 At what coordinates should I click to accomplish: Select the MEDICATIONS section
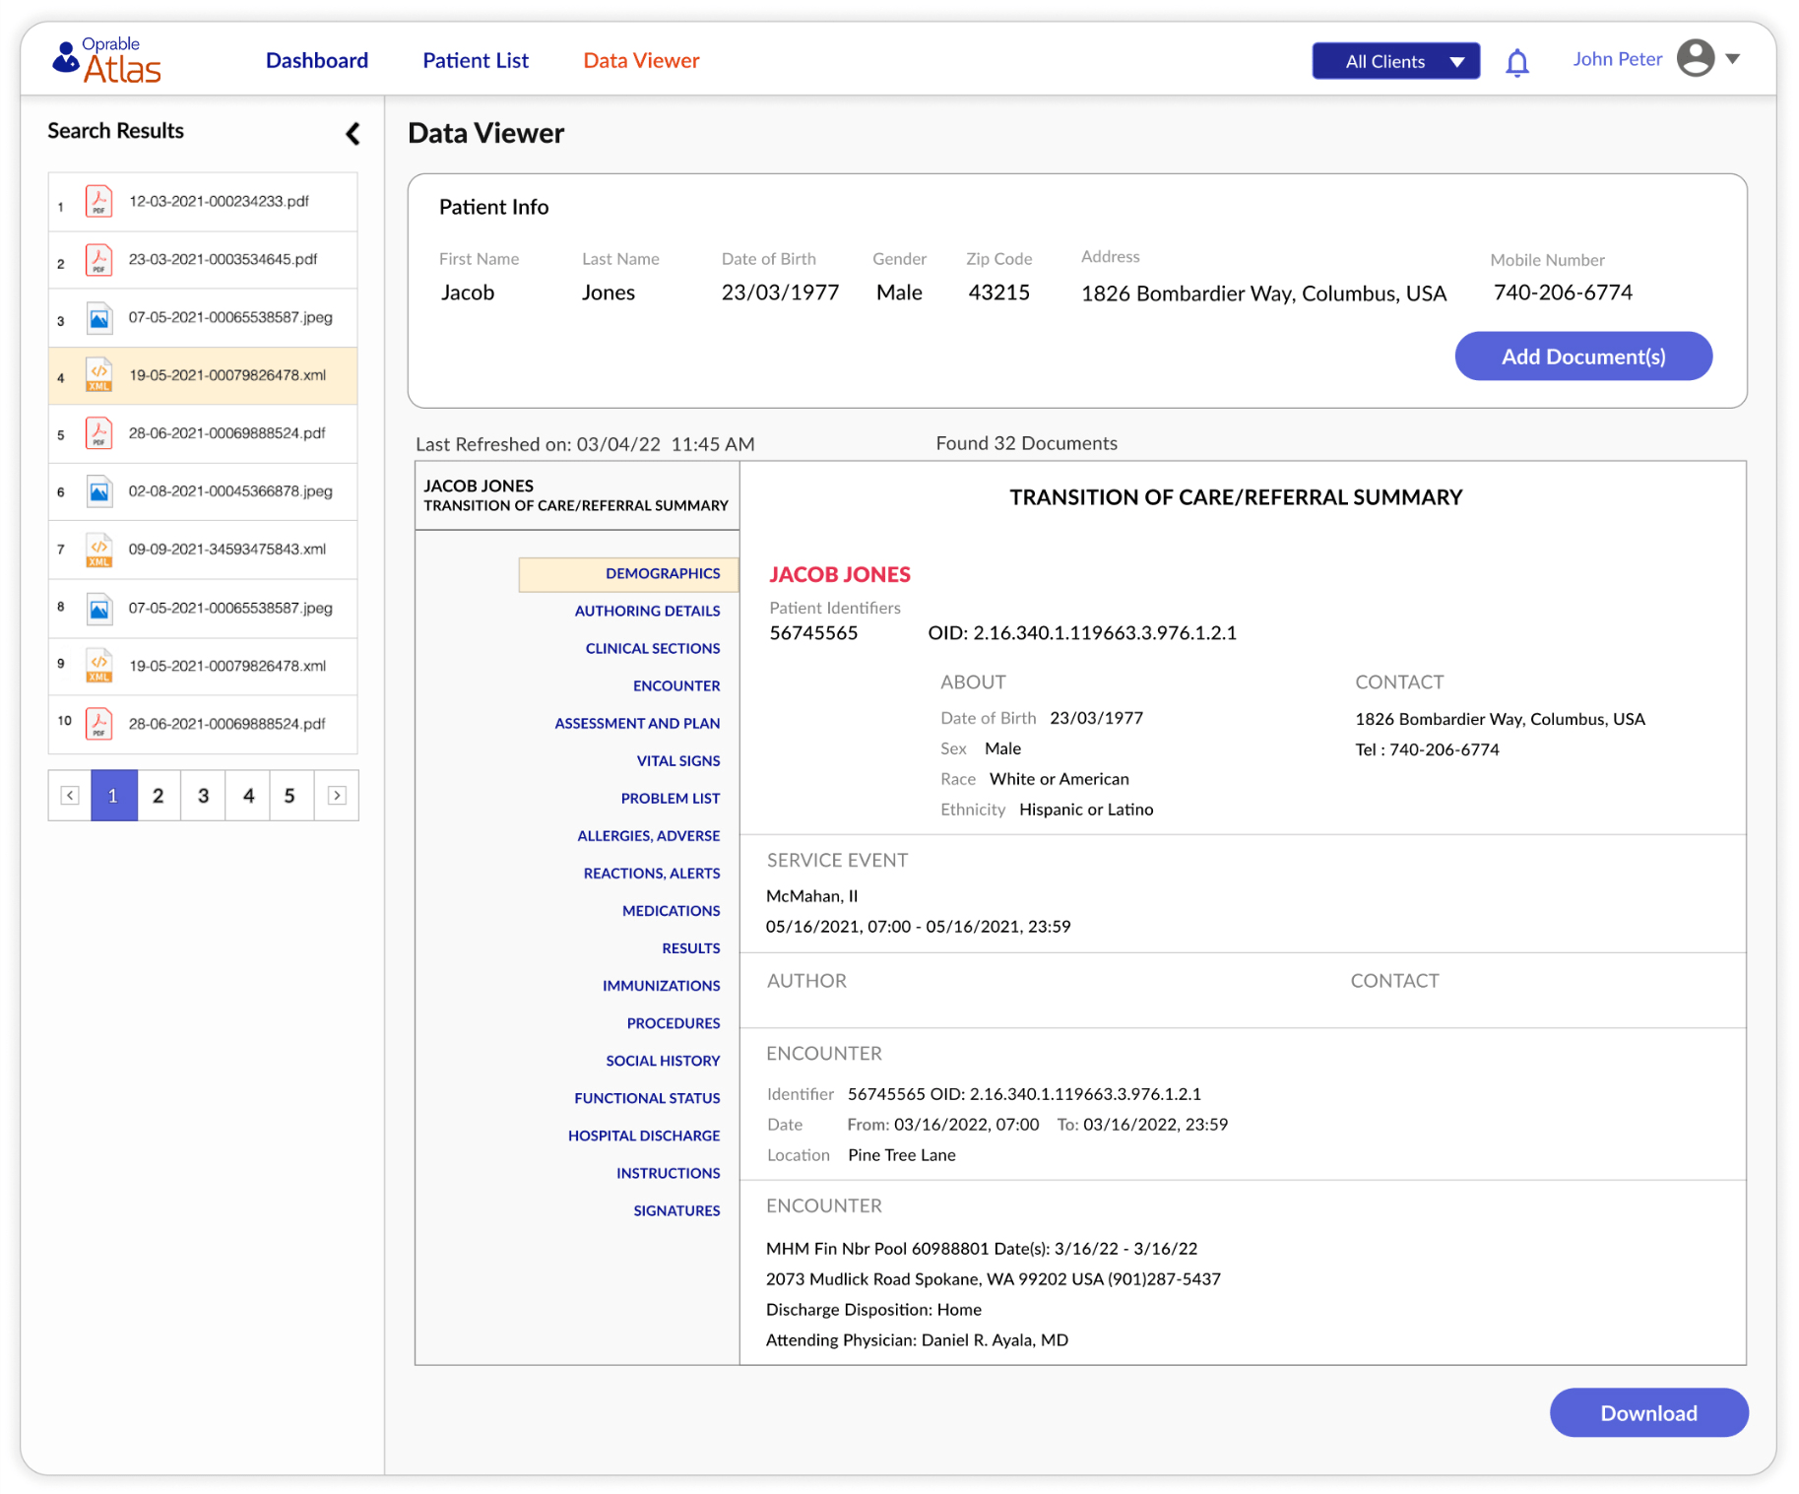671,910
